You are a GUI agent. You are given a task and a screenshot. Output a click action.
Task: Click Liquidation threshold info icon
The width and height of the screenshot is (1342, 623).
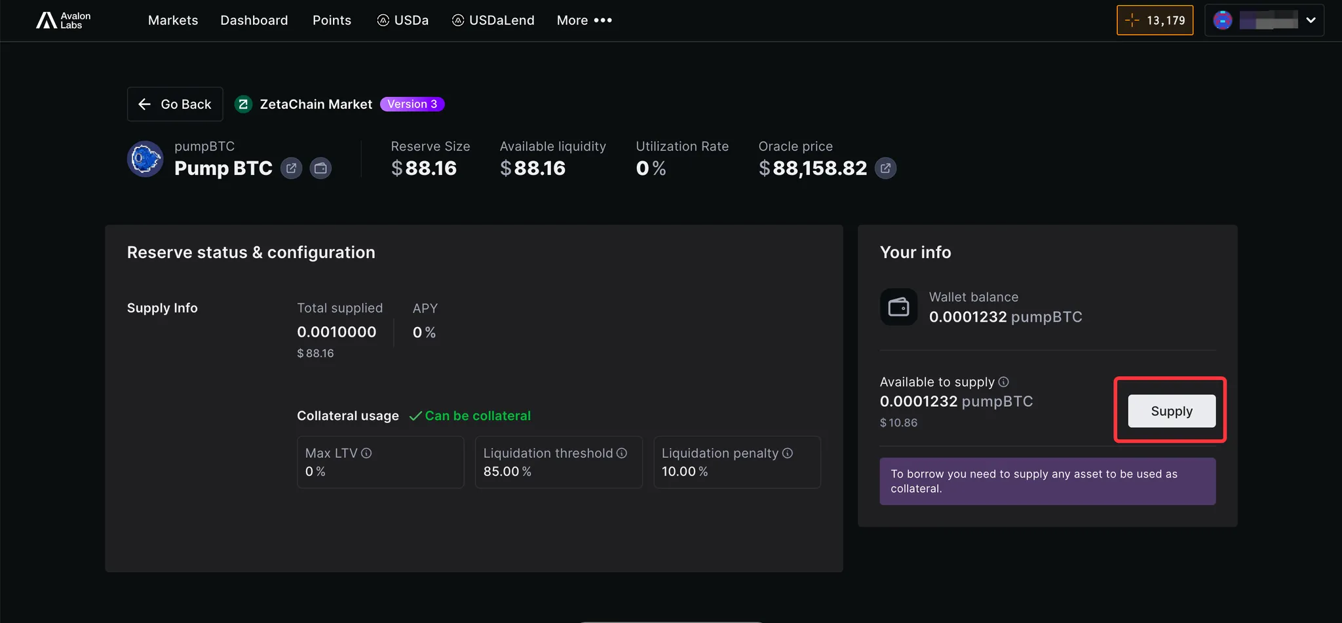[x=622, y=453]
